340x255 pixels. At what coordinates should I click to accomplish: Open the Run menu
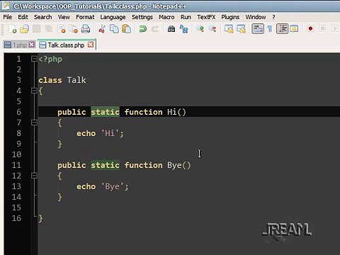pos(186,17)
